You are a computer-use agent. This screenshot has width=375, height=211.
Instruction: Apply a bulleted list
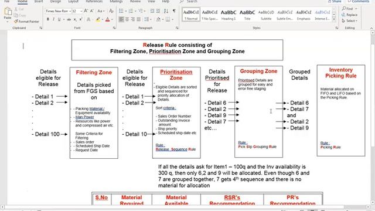(x=121, y=11)
